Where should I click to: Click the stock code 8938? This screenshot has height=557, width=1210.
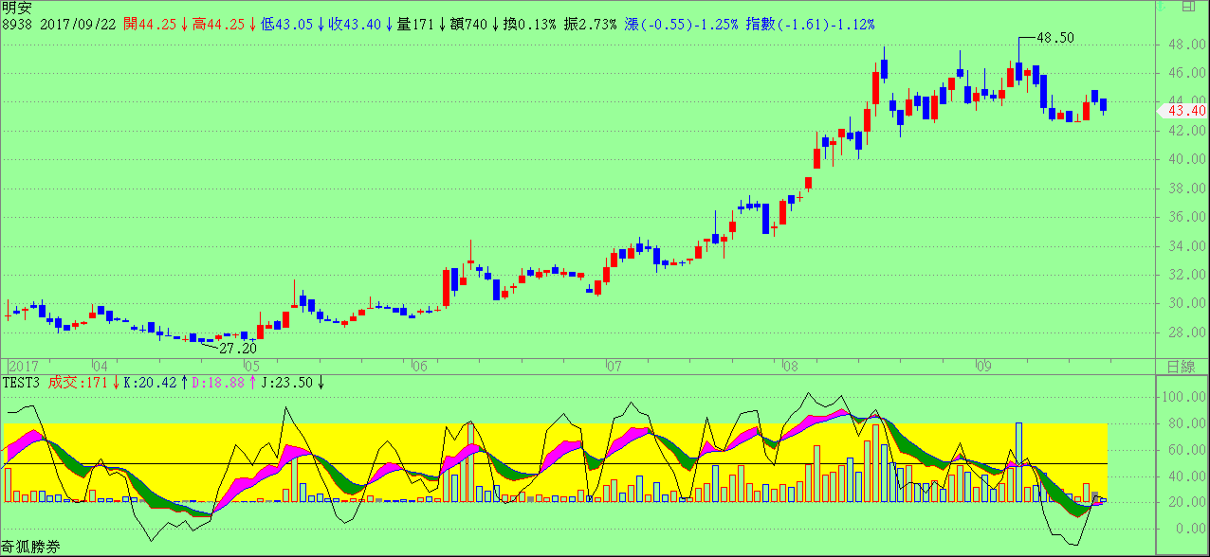tap(16, 24)
